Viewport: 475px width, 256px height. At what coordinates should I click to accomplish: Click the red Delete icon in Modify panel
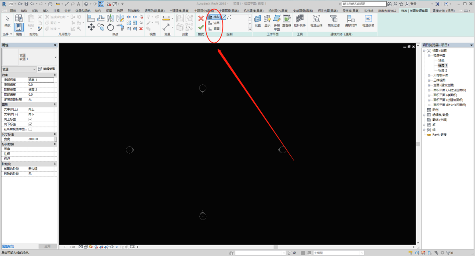pyautogui.click(x=141, y=29)
